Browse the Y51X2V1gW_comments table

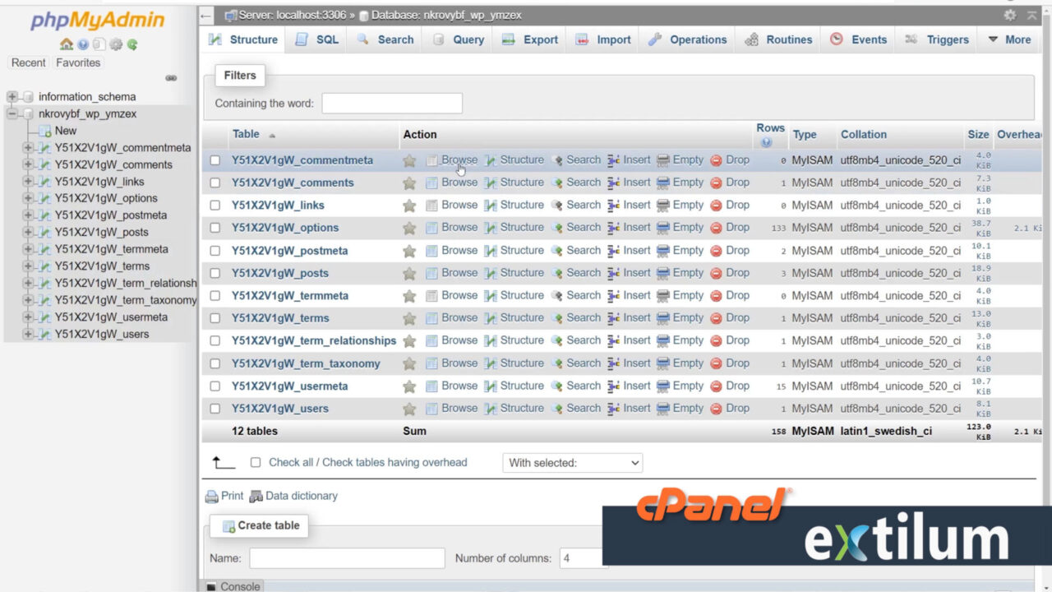tap(459, 182)
